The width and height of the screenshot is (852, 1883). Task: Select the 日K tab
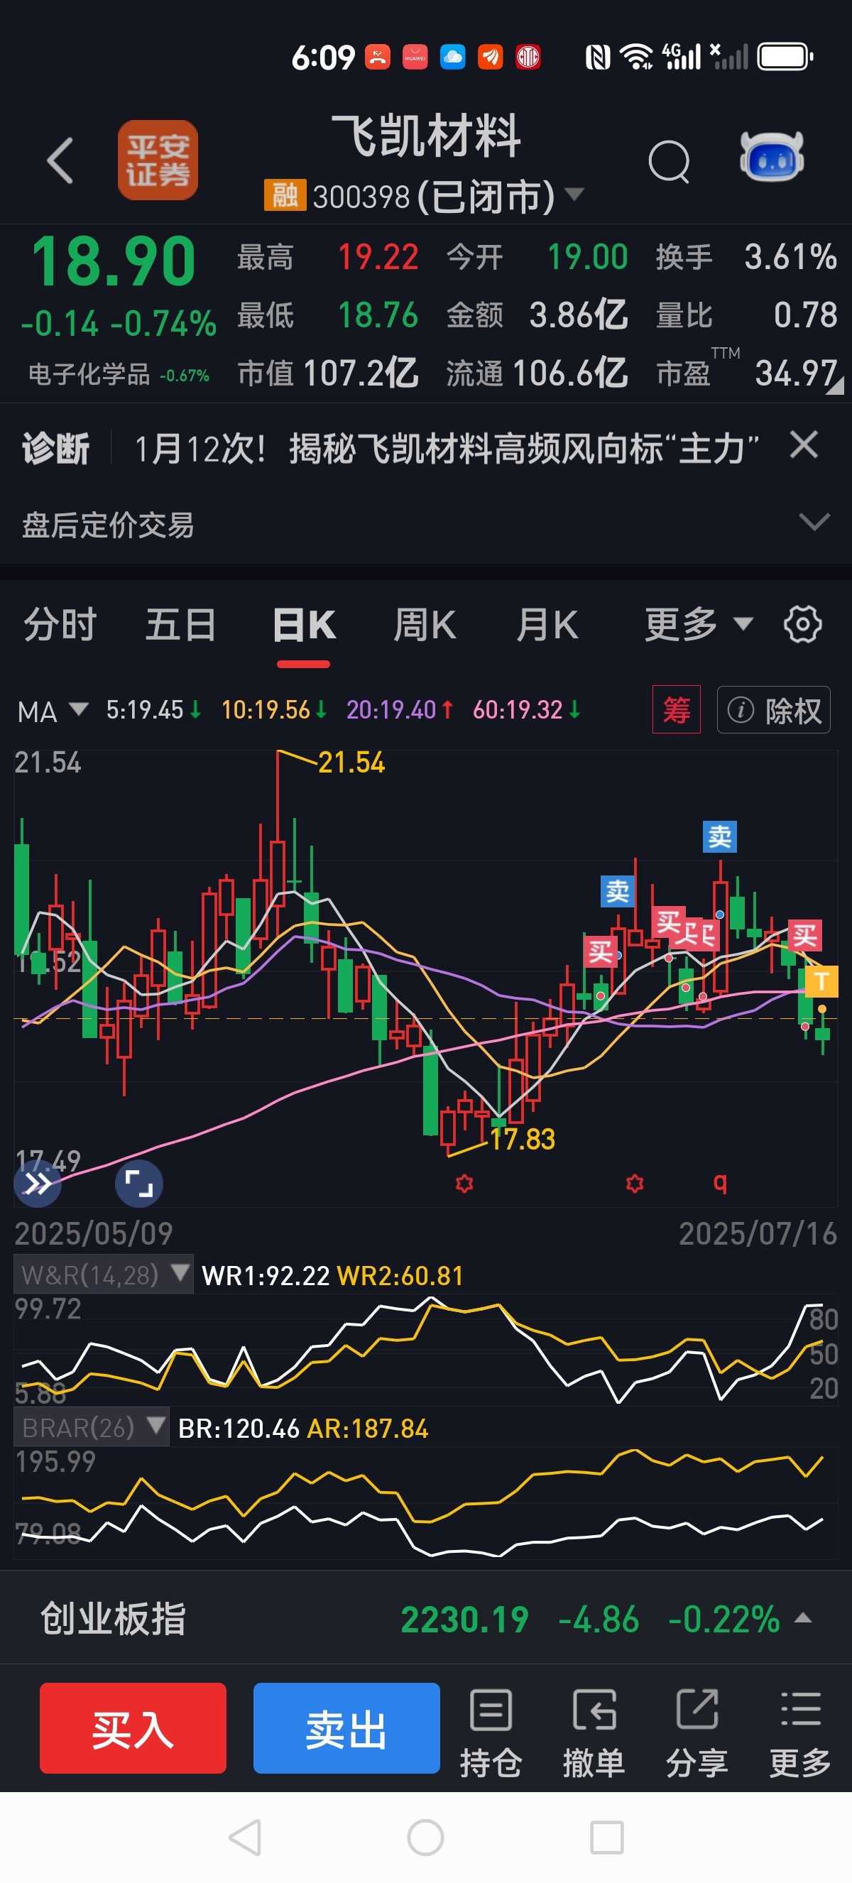303,625
